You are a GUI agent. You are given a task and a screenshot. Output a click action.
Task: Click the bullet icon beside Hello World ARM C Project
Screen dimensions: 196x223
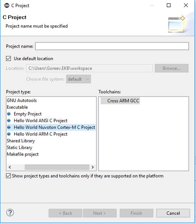pos(9,134)
